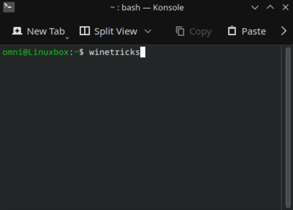Maximize the Konsole window

point(270,7)
